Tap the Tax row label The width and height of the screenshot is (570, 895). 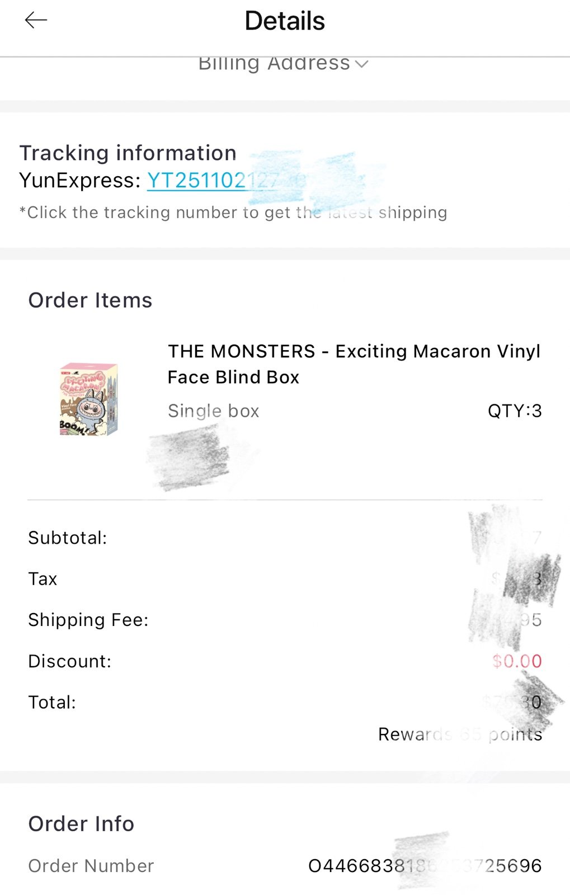43,579
